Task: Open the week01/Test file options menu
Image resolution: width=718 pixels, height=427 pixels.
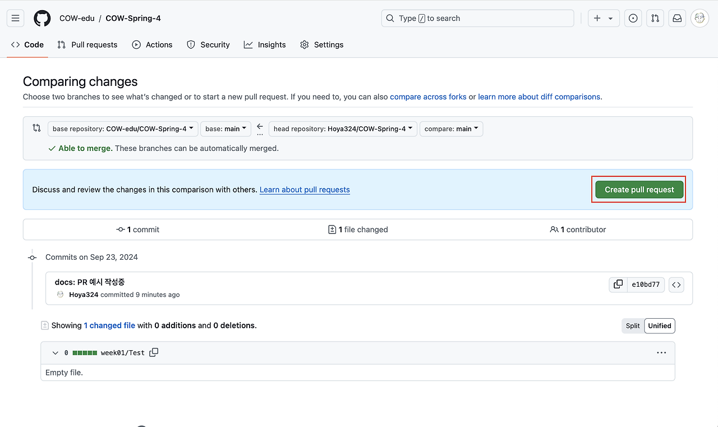Action: tap(661, 353)
